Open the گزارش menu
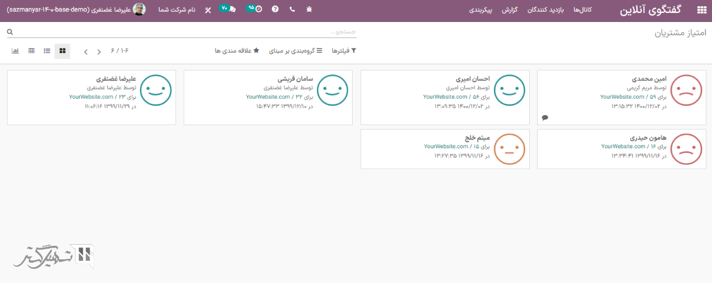The width and height of the screenshot is (712, 283). pos(517,10)
